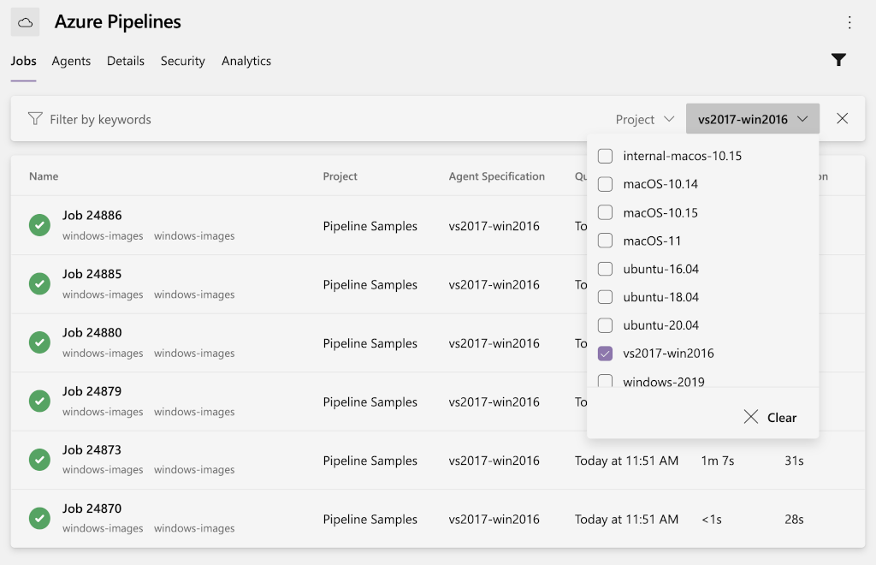Image resolution: width=876 pixels, height=565 pixels.
Task: Open the filter funnel icon near Analytics tab
Action: (x=839, y=60)
